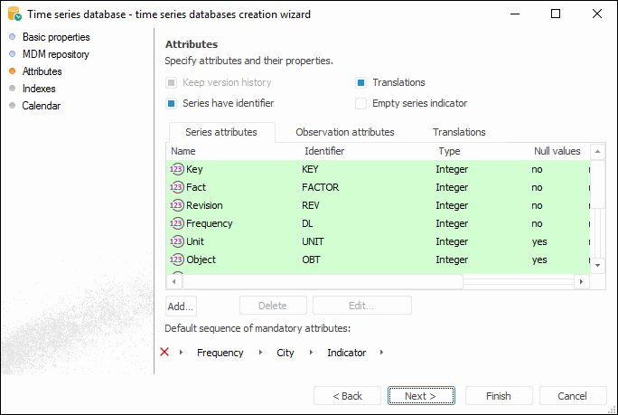Click the integer icon next to Object
Viewport: 618px width, 415px height.
click(x=177, y=259)
